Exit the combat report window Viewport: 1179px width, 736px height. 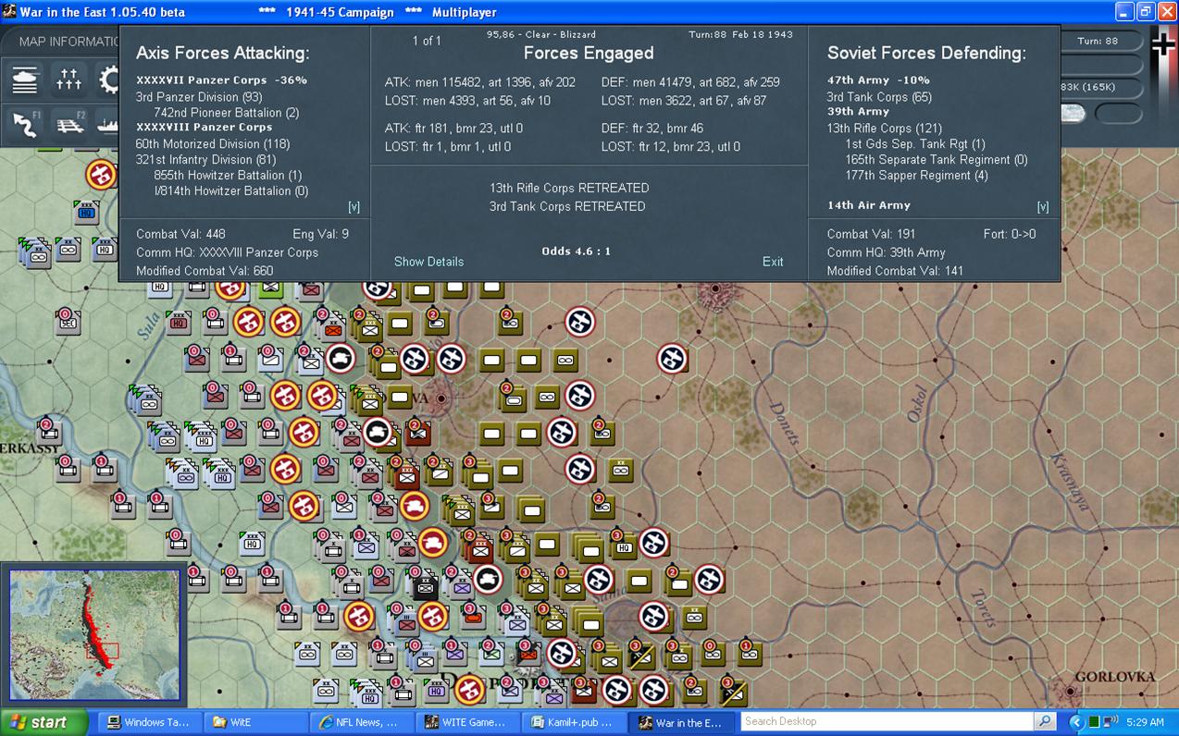point(773,262)
